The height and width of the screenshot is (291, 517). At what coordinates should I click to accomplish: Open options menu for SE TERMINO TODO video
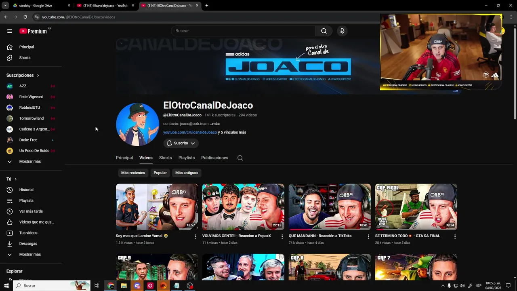click(x=455, y=236)
